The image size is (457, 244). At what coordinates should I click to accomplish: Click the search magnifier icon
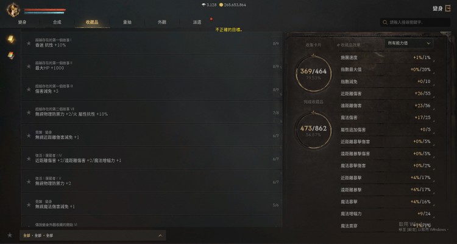385,22
